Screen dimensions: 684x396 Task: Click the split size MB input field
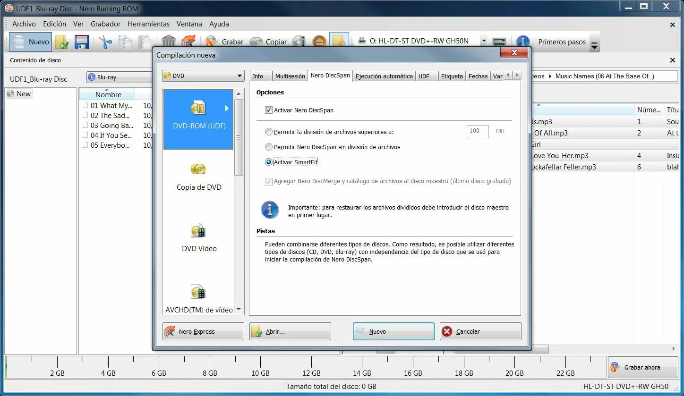tap(478, 131)
